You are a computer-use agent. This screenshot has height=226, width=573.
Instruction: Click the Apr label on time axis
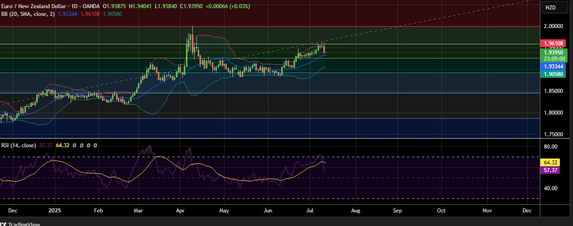[180, 211]
